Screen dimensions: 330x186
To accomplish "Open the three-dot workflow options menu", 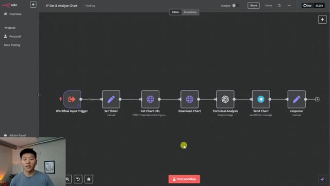I will coord(289,6).
